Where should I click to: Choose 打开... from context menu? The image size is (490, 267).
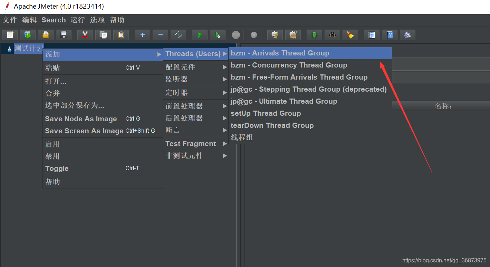coord(103,81)
